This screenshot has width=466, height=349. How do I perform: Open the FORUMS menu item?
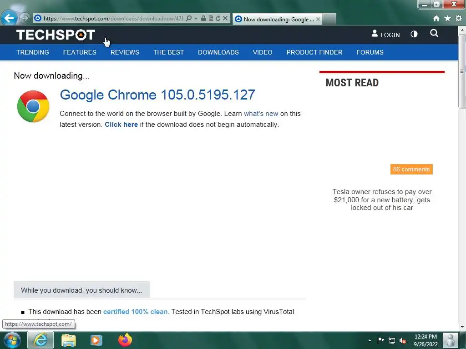(370, 52)
